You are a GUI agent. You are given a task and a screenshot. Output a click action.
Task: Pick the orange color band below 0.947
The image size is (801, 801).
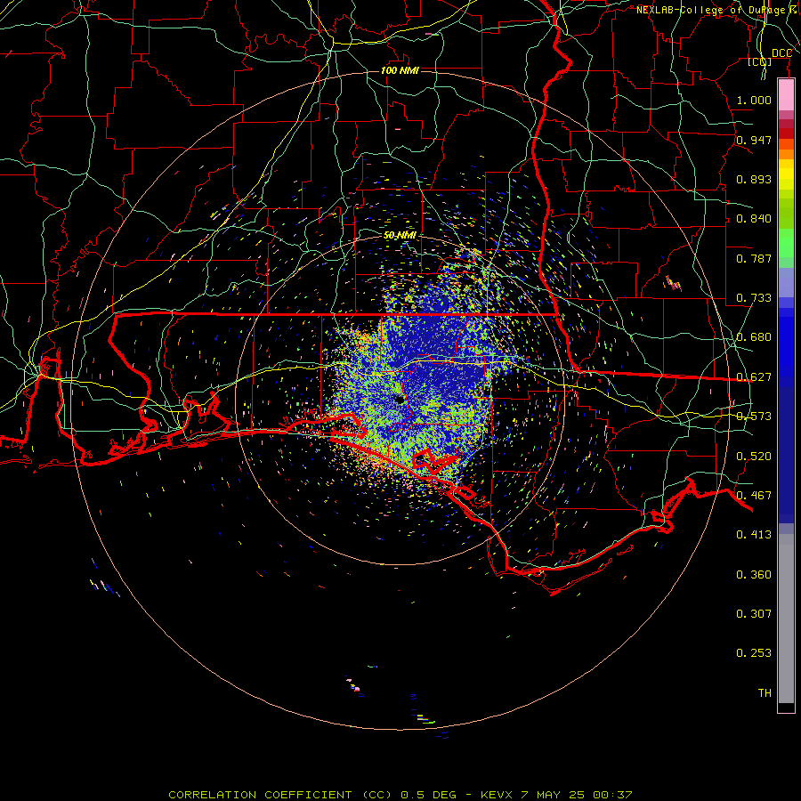(x=786, y=154)
